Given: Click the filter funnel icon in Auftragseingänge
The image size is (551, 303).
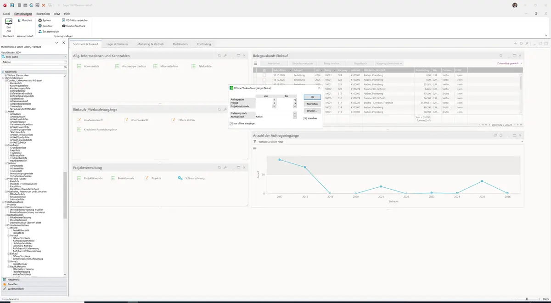Looking at the screenshot, I should tap(255, 142).
